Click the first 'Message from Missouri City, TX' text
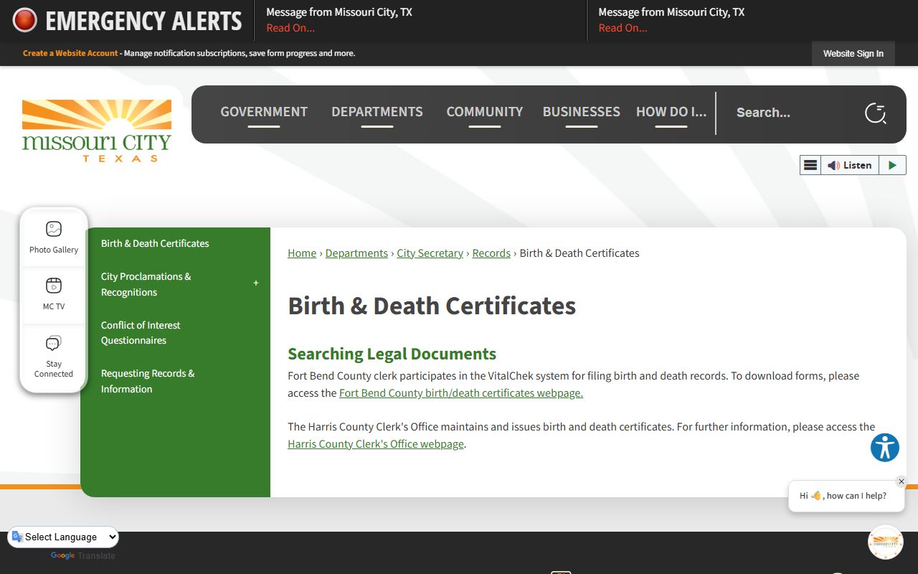Image resolution: width=918 pixels, height=574 pixels. pyautogui.click(x=339, y=12)
